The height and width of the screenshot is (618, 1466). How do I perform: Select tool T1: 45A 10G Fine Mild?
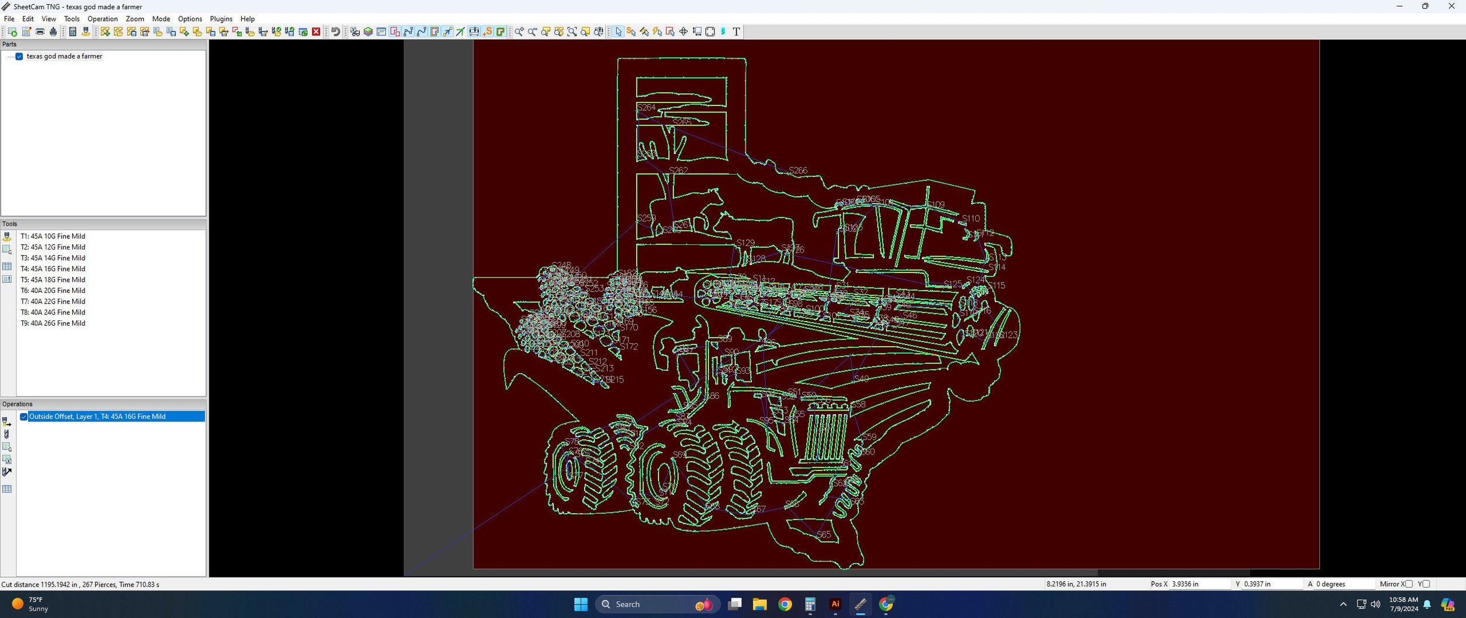(x=53, y=237)
